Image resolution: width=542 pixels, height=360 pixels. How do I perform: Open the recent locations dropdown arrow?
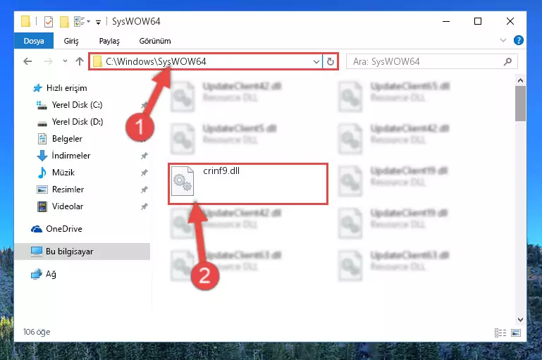click(65, 61)
